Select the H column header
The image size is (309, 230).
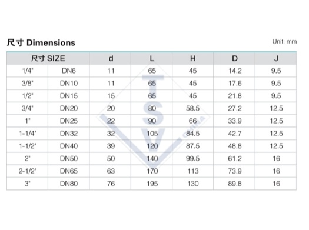click(x=193, y=58)
